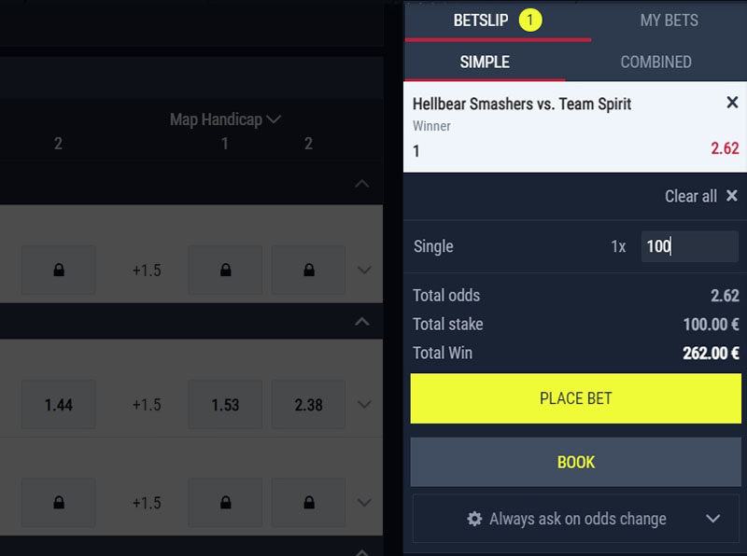
Task: Expand more markets in first locked row
Action: point(364,270)
